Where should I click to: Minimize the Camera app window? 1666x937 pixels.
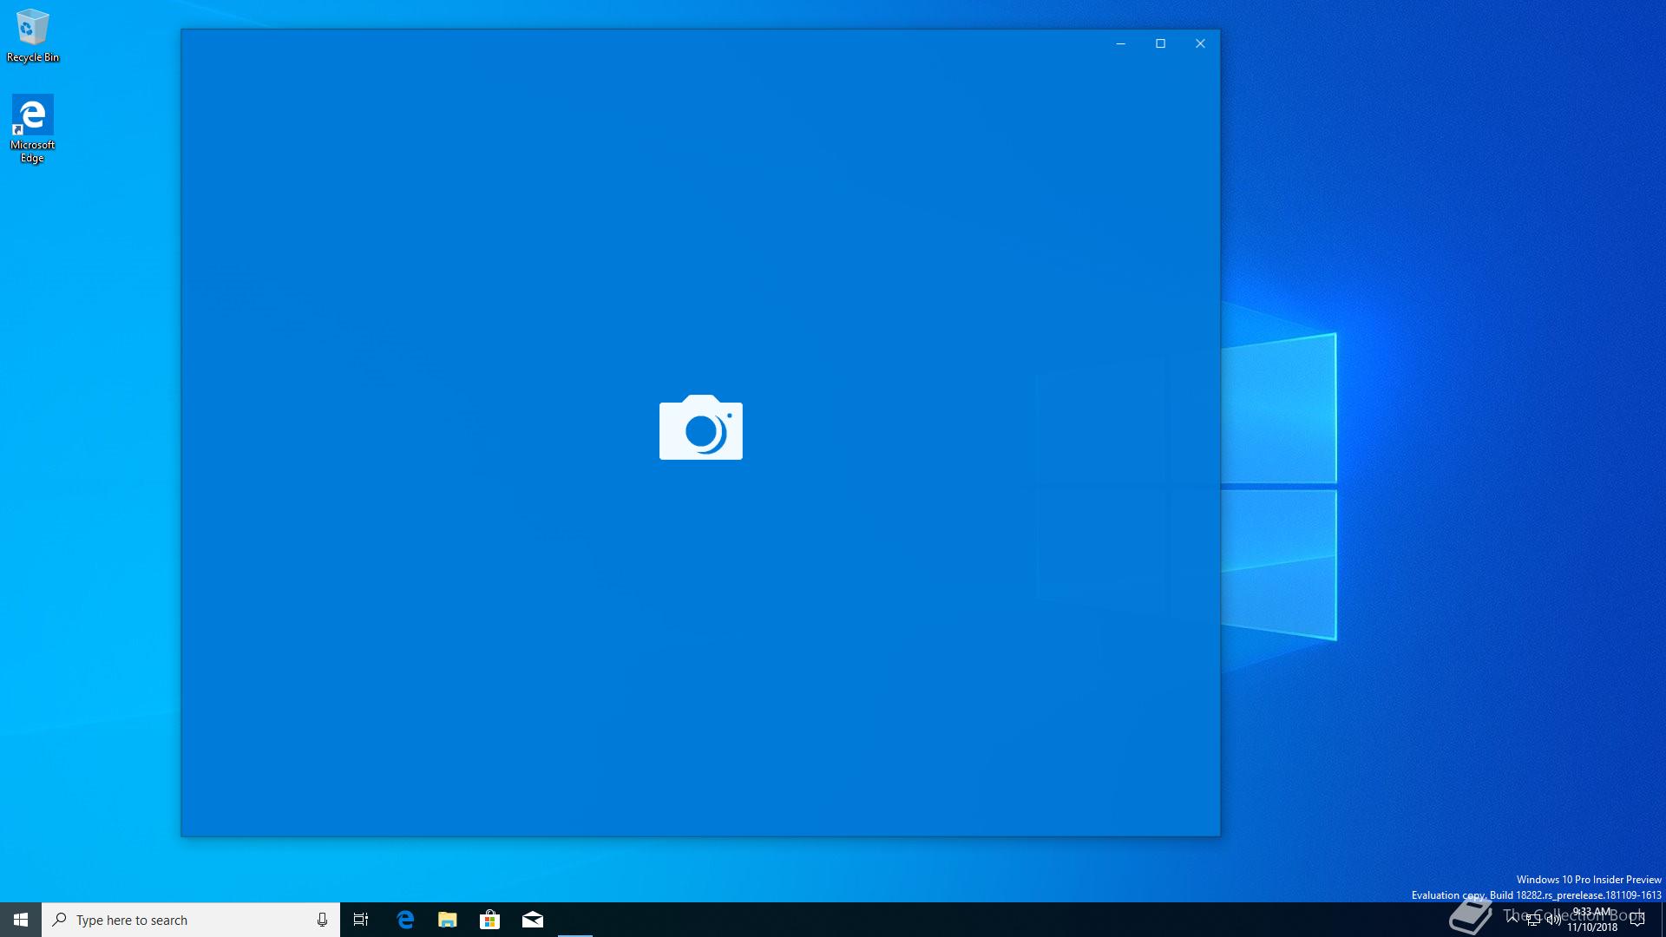point(1121,43)
